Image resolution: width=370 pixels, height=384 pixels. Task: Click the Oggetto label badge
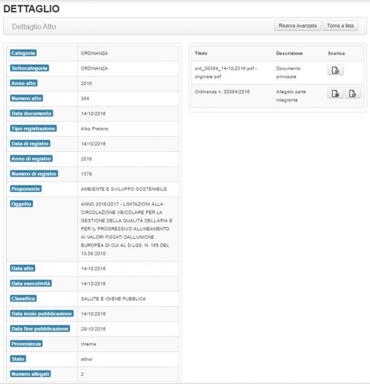coord(21,204)
